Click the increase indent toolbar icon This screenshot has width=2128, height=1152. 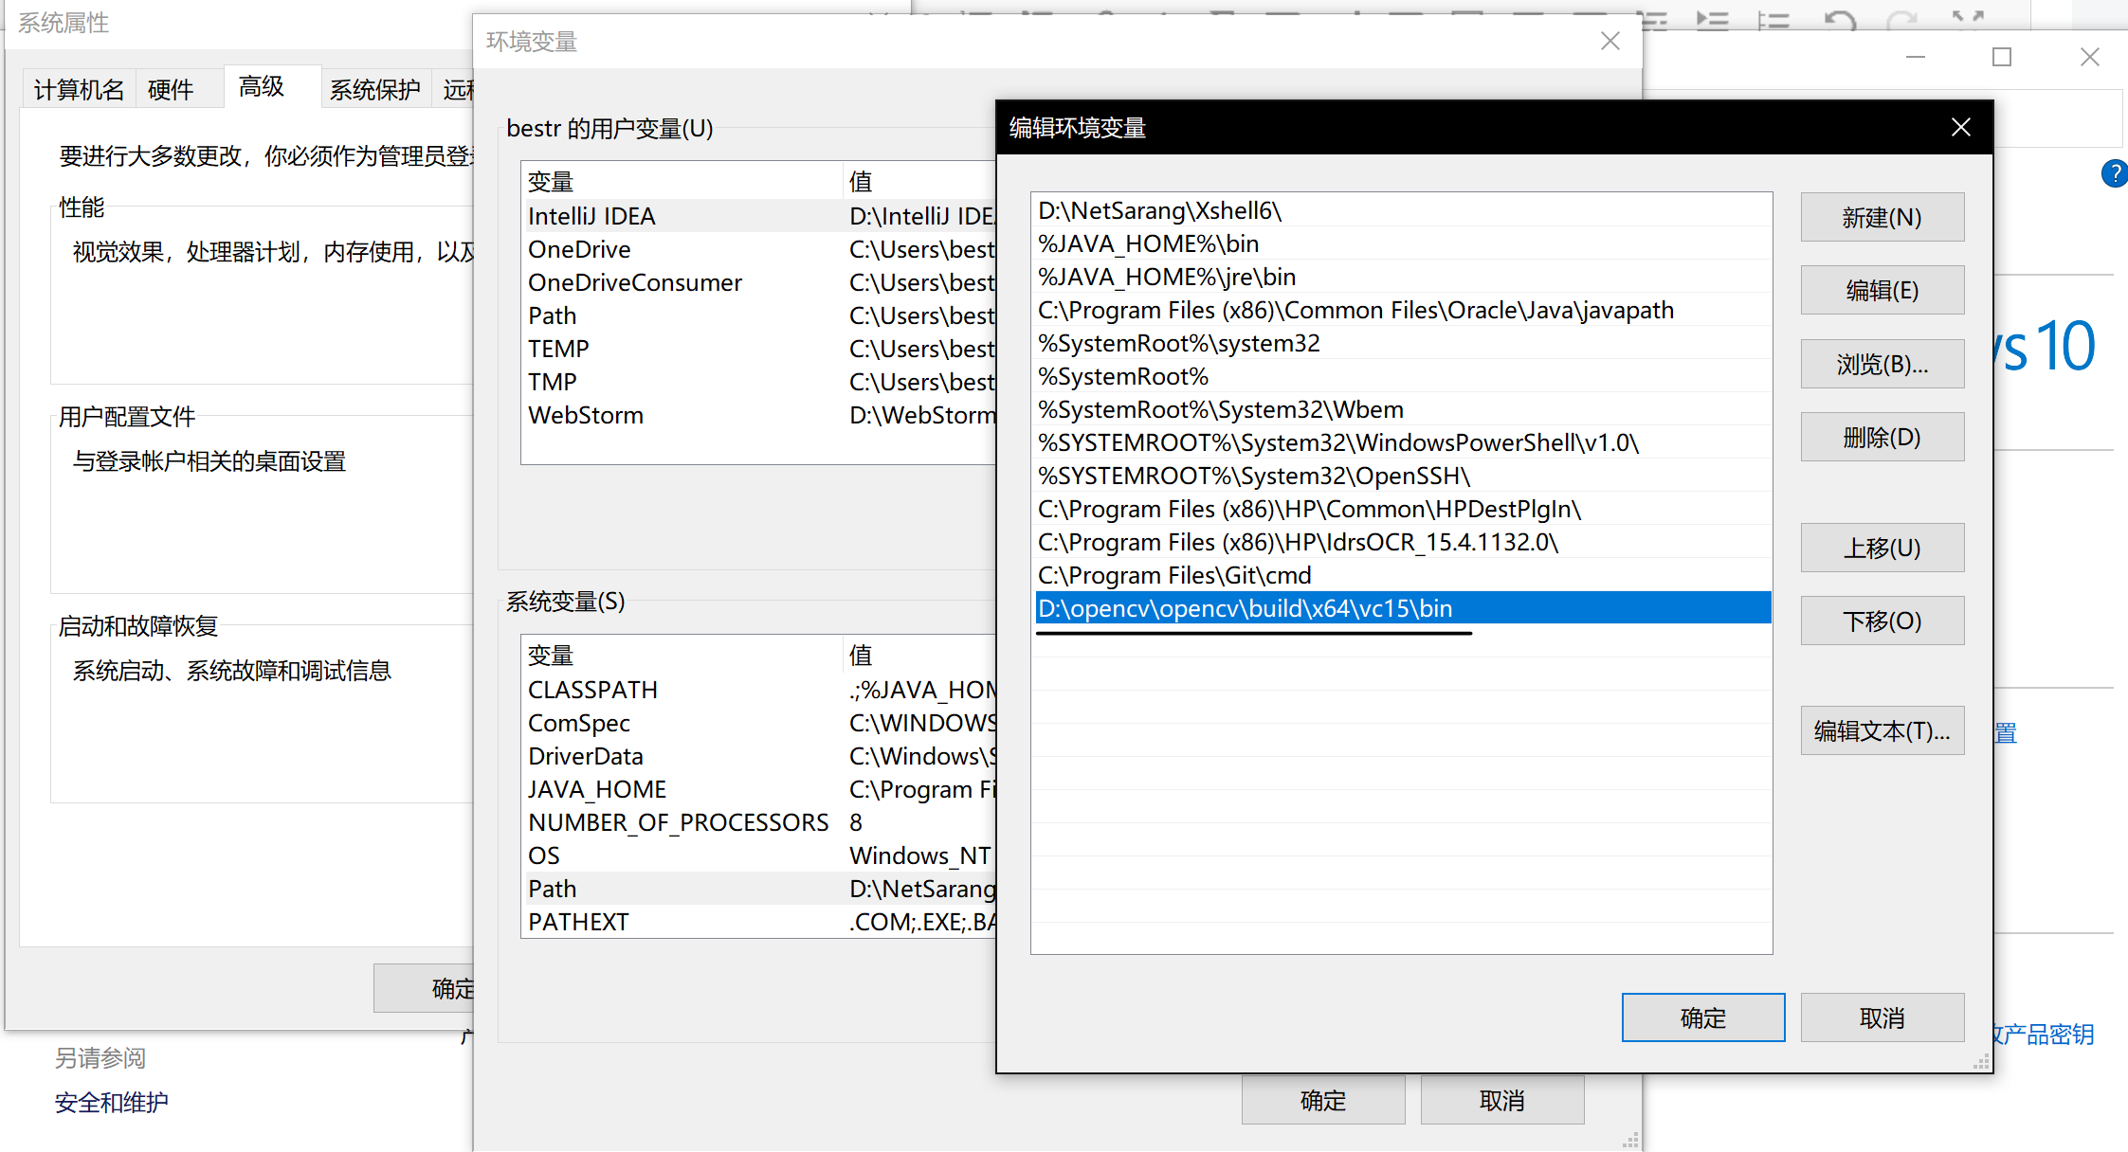1712,20
